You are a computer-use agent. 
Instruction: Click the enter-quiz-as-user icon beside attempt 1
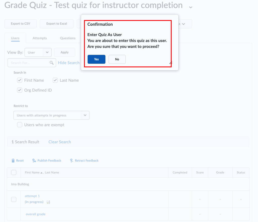[x=48, y=202]
